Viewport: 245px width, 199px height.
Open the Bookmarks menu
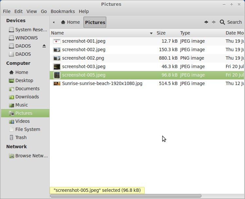pyautogui.click(x=63, y=11)
